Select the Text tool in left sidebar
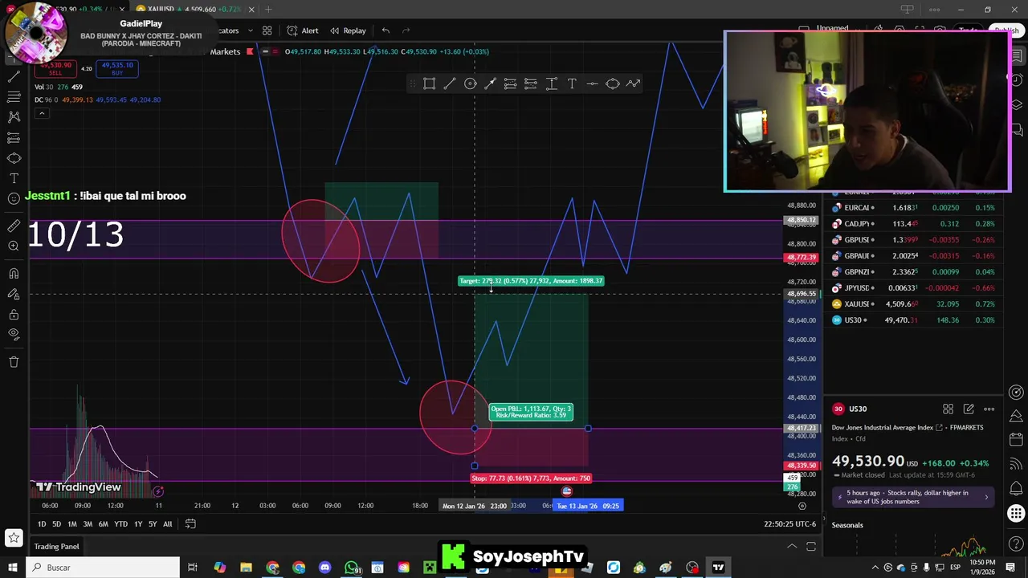Viewport: 1028px width, 578px height. (x=14, y=178)
